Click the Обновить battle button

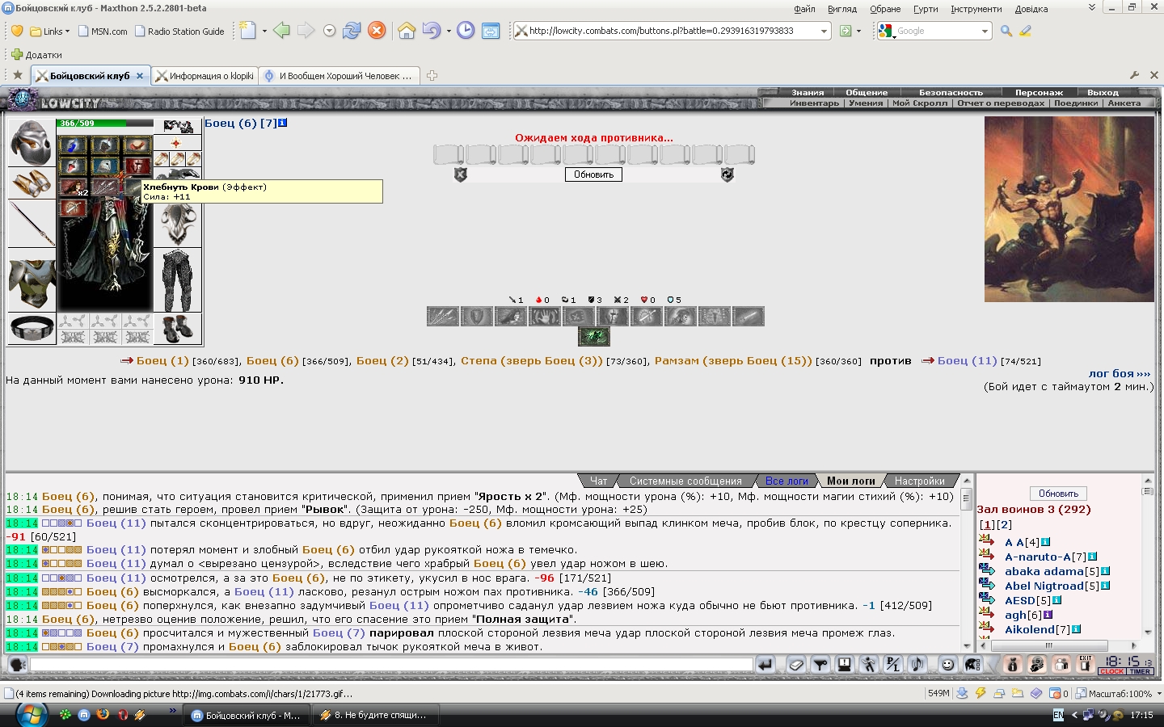pos(593,174)
